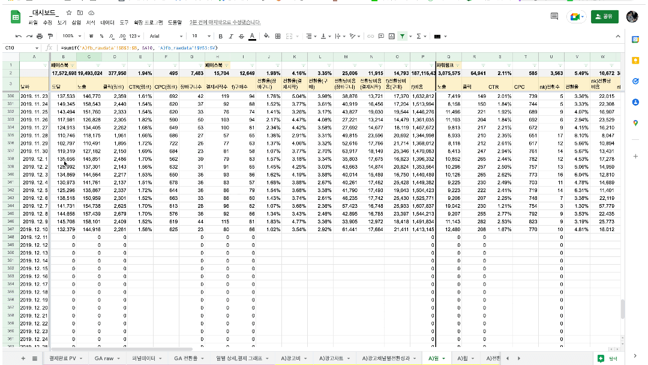Image resolution: width=648 pixels, height=365 pixels.
Task: Switch to the GA raw sheet tab
Action: [107, 358]
